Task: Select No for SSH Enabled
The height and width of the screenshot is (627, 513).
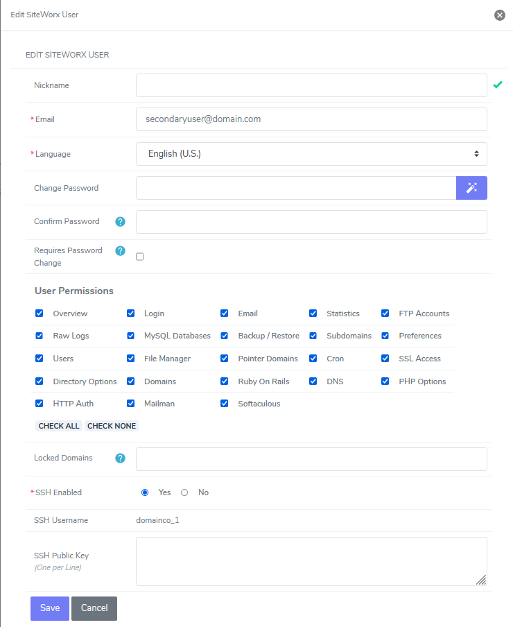Action: [184, 492]
